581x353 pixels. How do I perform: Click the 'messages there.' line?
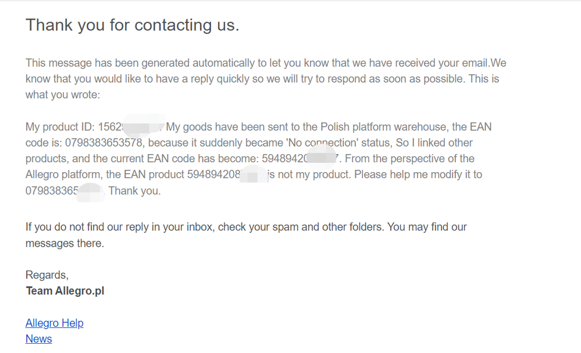click(65, 243)
